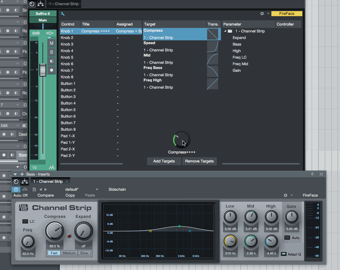Click the main channel volume fader
The image size is (340, 270).
point(42,70)
